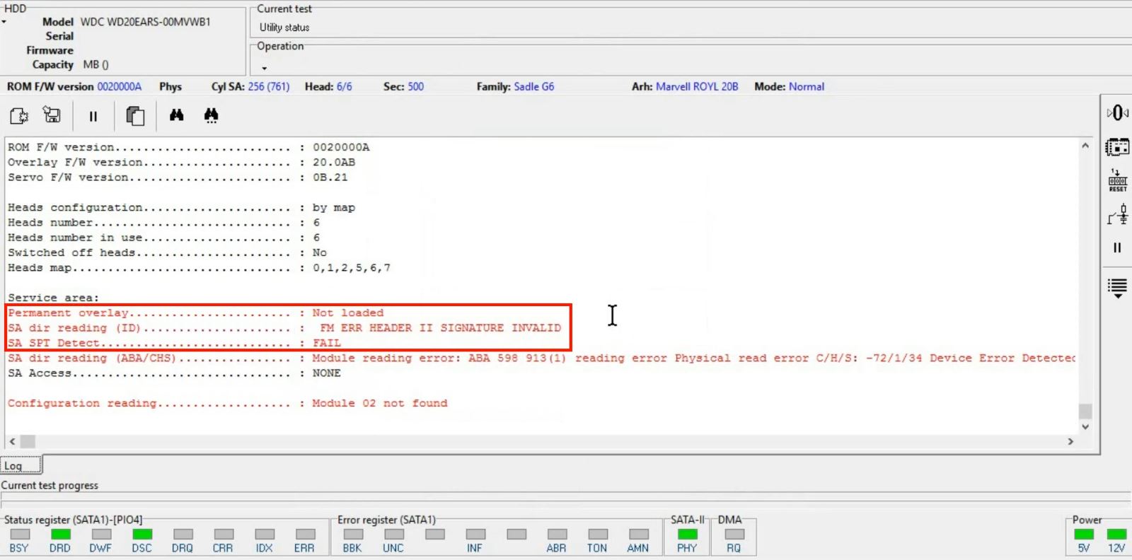Open the list dropdown in right sidebar
Screen dimensions: 1132x560
point(1117,288)
